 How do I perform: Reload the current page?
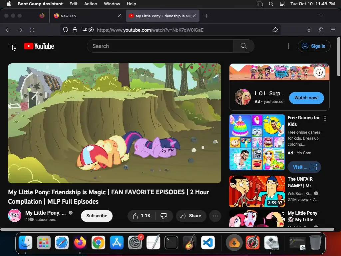coord(32,30)
